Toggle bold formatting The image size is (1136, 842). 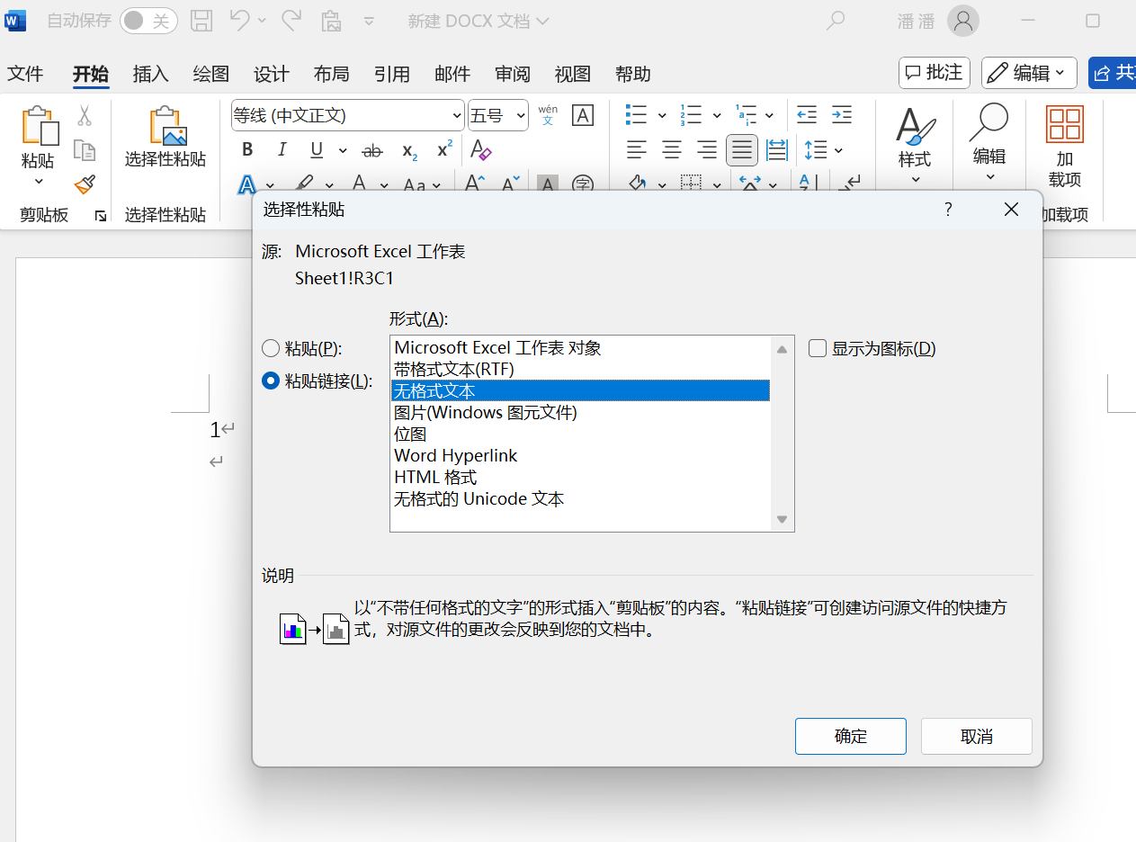246,149
